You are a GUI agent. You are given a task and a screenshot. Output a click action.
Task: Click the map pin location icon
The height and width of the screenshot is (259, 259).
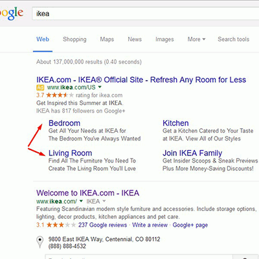tap(39, 242)
